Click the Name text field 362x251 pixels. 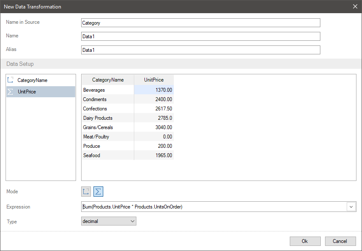point(201,37)
